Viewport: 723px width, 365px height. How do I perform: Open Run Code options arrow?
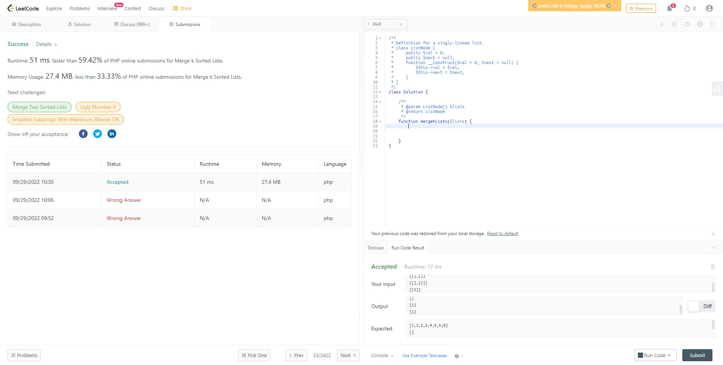670,355
